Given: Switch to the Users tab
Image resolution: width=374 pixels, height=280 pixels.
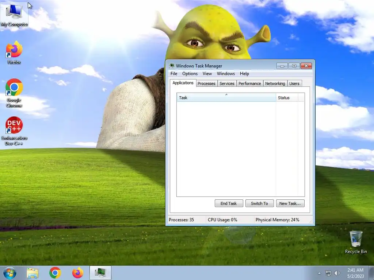Looking at the screenshot, I should pos(294,83).
